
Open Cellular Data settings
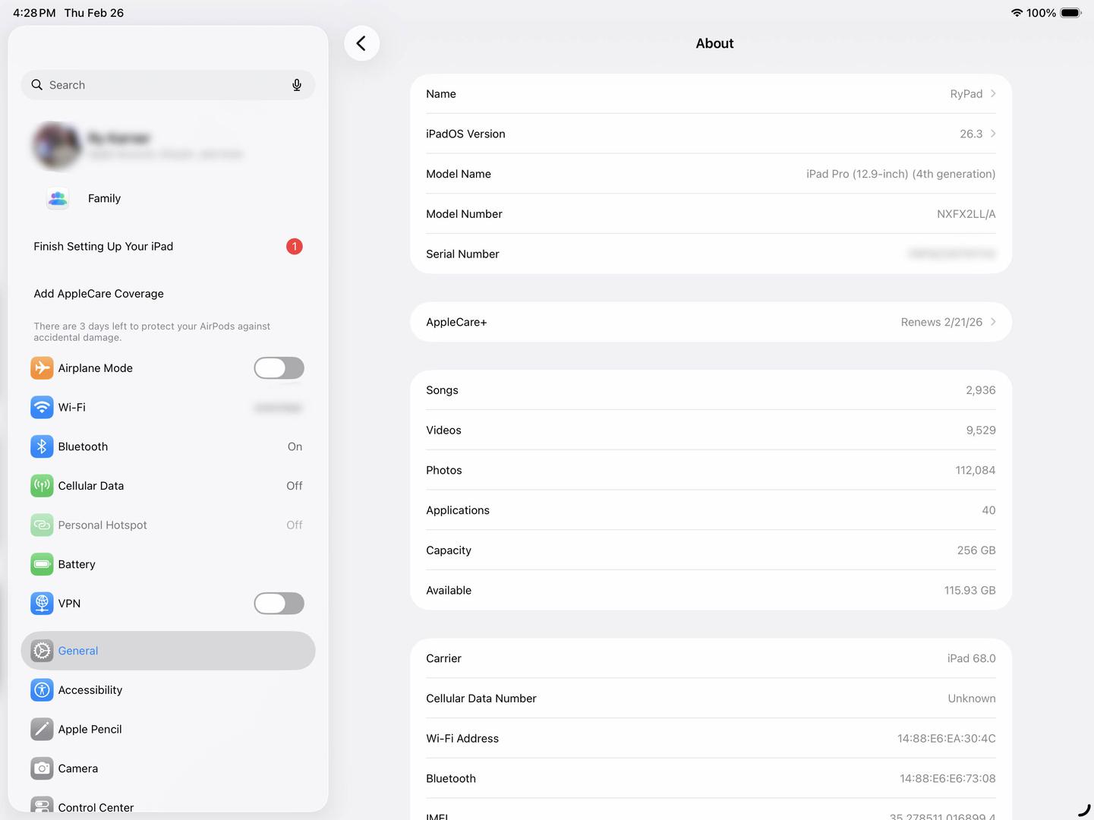pos(168,486)
